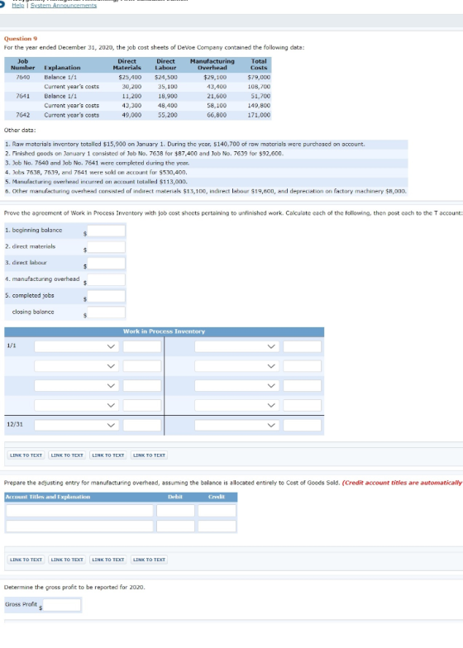
Task: Click fourth LINK TO TEXT below adjusting entry
Action: [x=149, y=560]
